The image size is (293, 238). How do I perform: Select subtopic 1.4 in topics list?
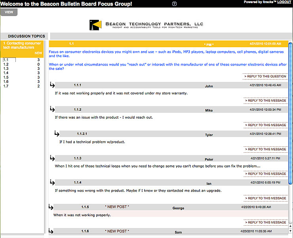6,73
